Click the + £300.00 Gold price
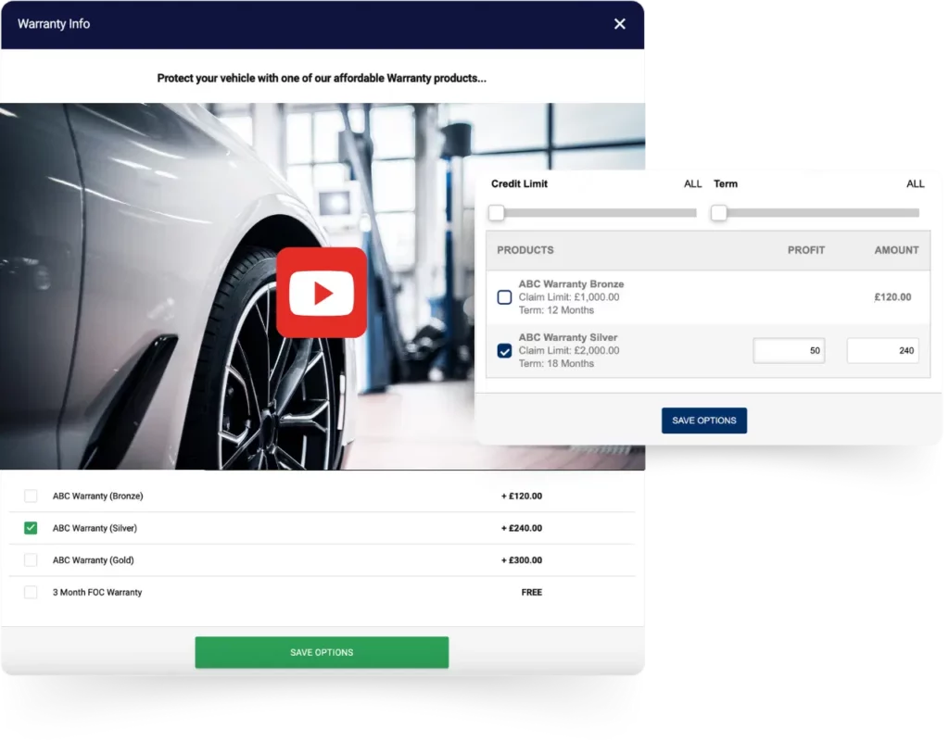The height and width of the screenshot is (741, 949). coord(522,560)
